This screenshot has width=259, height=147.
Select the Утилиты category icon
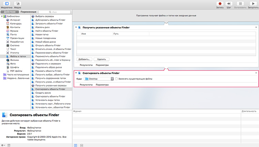[x=8, y=53]
